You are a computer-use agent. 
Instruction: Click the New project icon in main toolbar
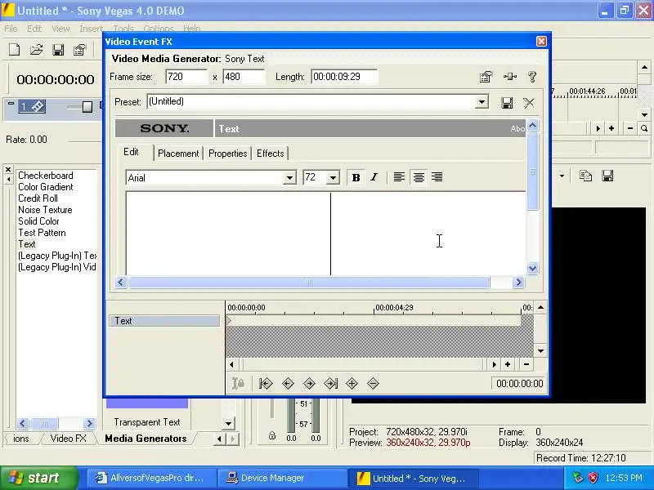click(x=14, y=50)
